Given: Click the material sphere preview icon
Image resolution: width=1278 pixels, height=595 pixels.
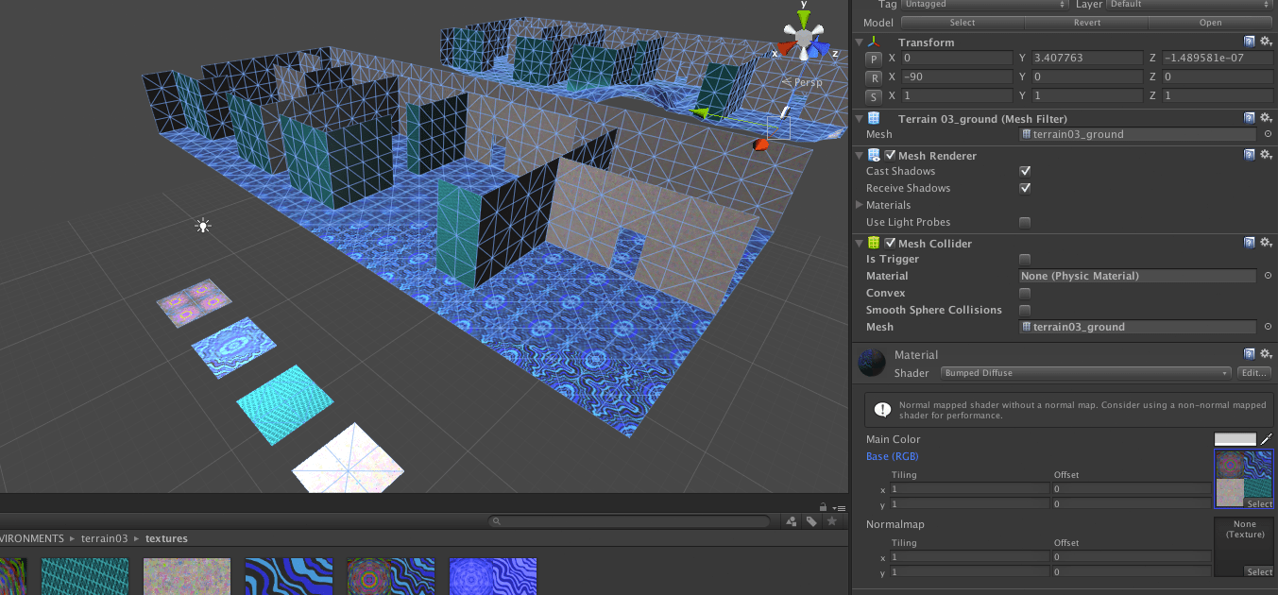Looking at the screenshot, I should click(x=871, y=362).
